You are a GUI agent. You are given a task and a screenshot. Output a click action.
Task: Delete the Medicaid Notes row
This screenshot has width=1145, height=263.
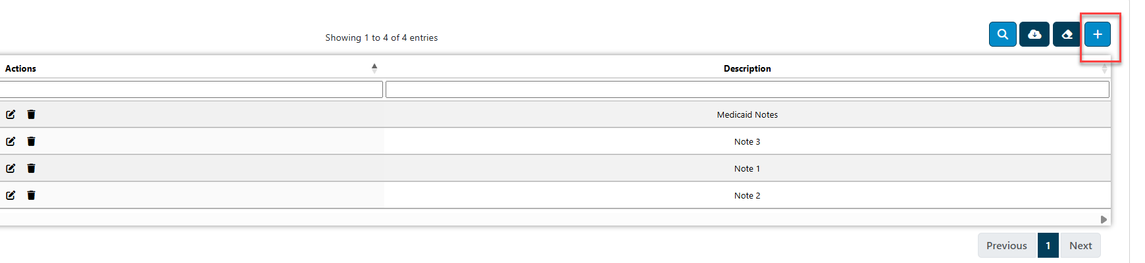[x=31, y=114]
